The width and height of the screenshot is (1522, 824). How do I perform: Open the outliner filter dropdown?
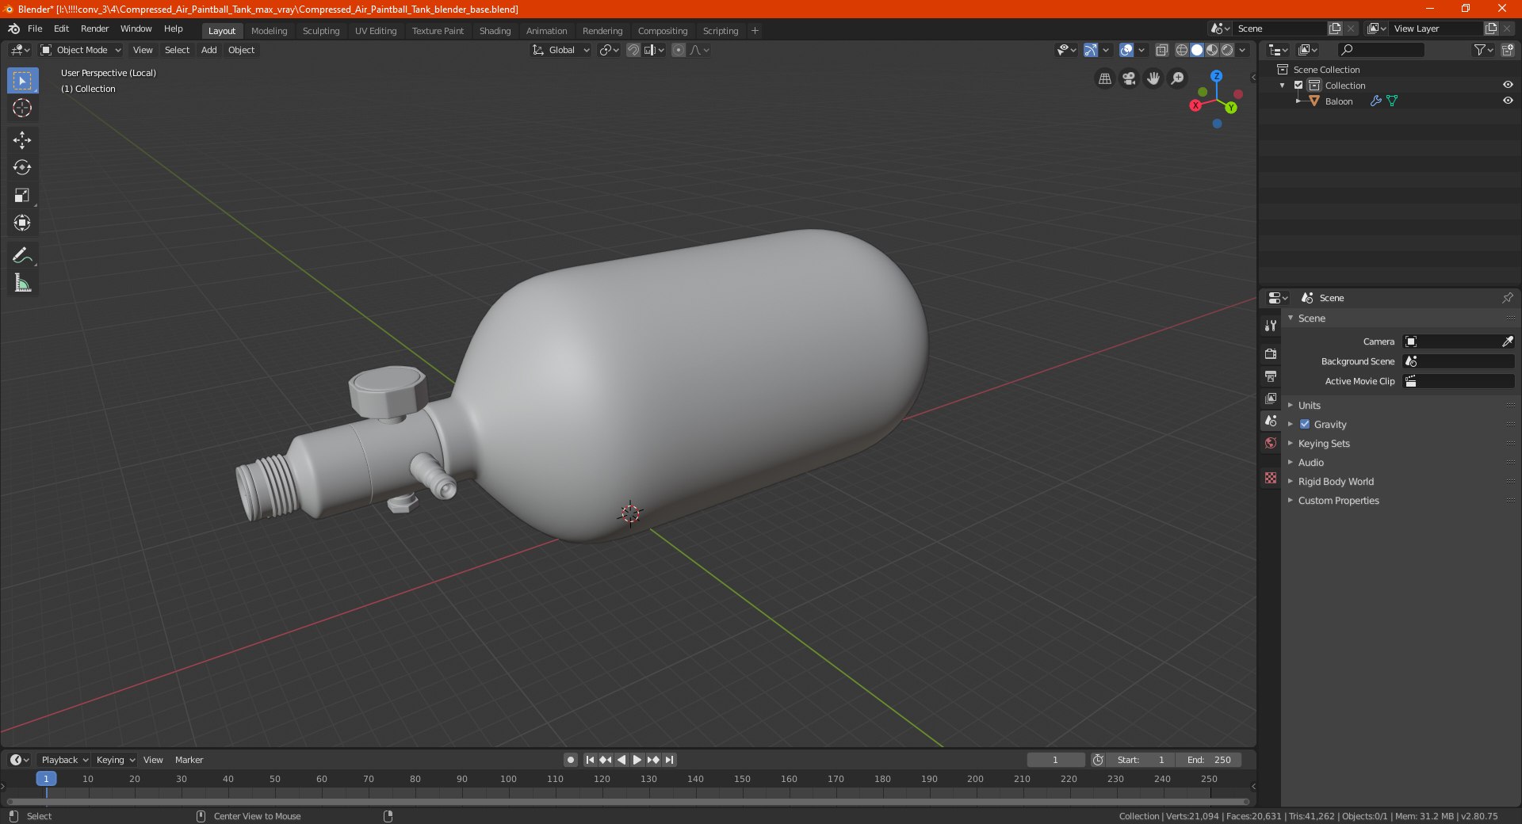point(1482,50)
